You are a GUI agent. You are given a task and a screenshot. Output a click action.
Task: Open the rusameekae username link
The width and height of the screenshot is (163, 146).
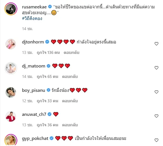click(34, 7)
